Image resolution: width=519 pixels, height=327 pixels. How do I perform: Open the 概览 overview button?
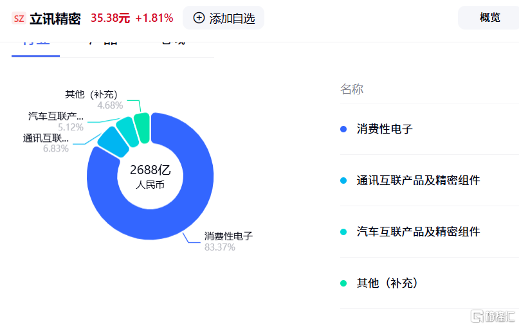point(490,17)
